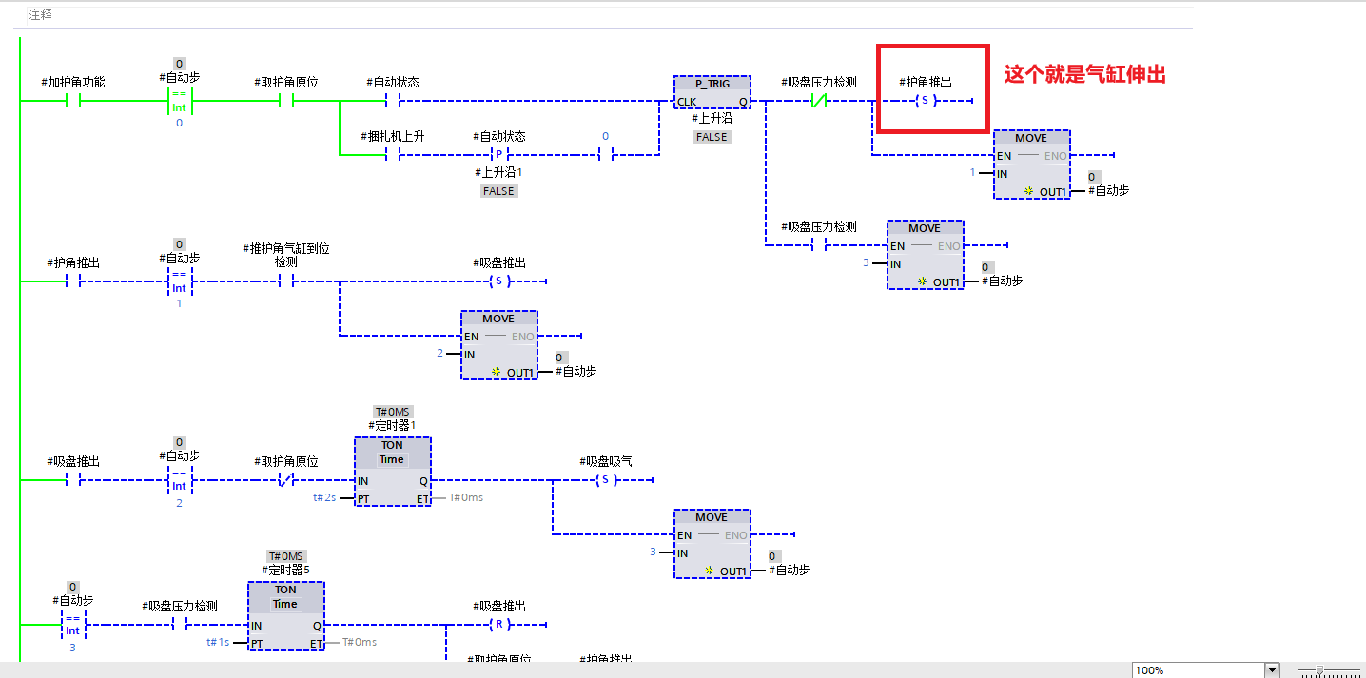Screen dimensions: 1366x678
Task: Select the normally-closed #吸盘压力检测 contact after P_TRIG
Action: pyautogui.click(x=818, y=100)
